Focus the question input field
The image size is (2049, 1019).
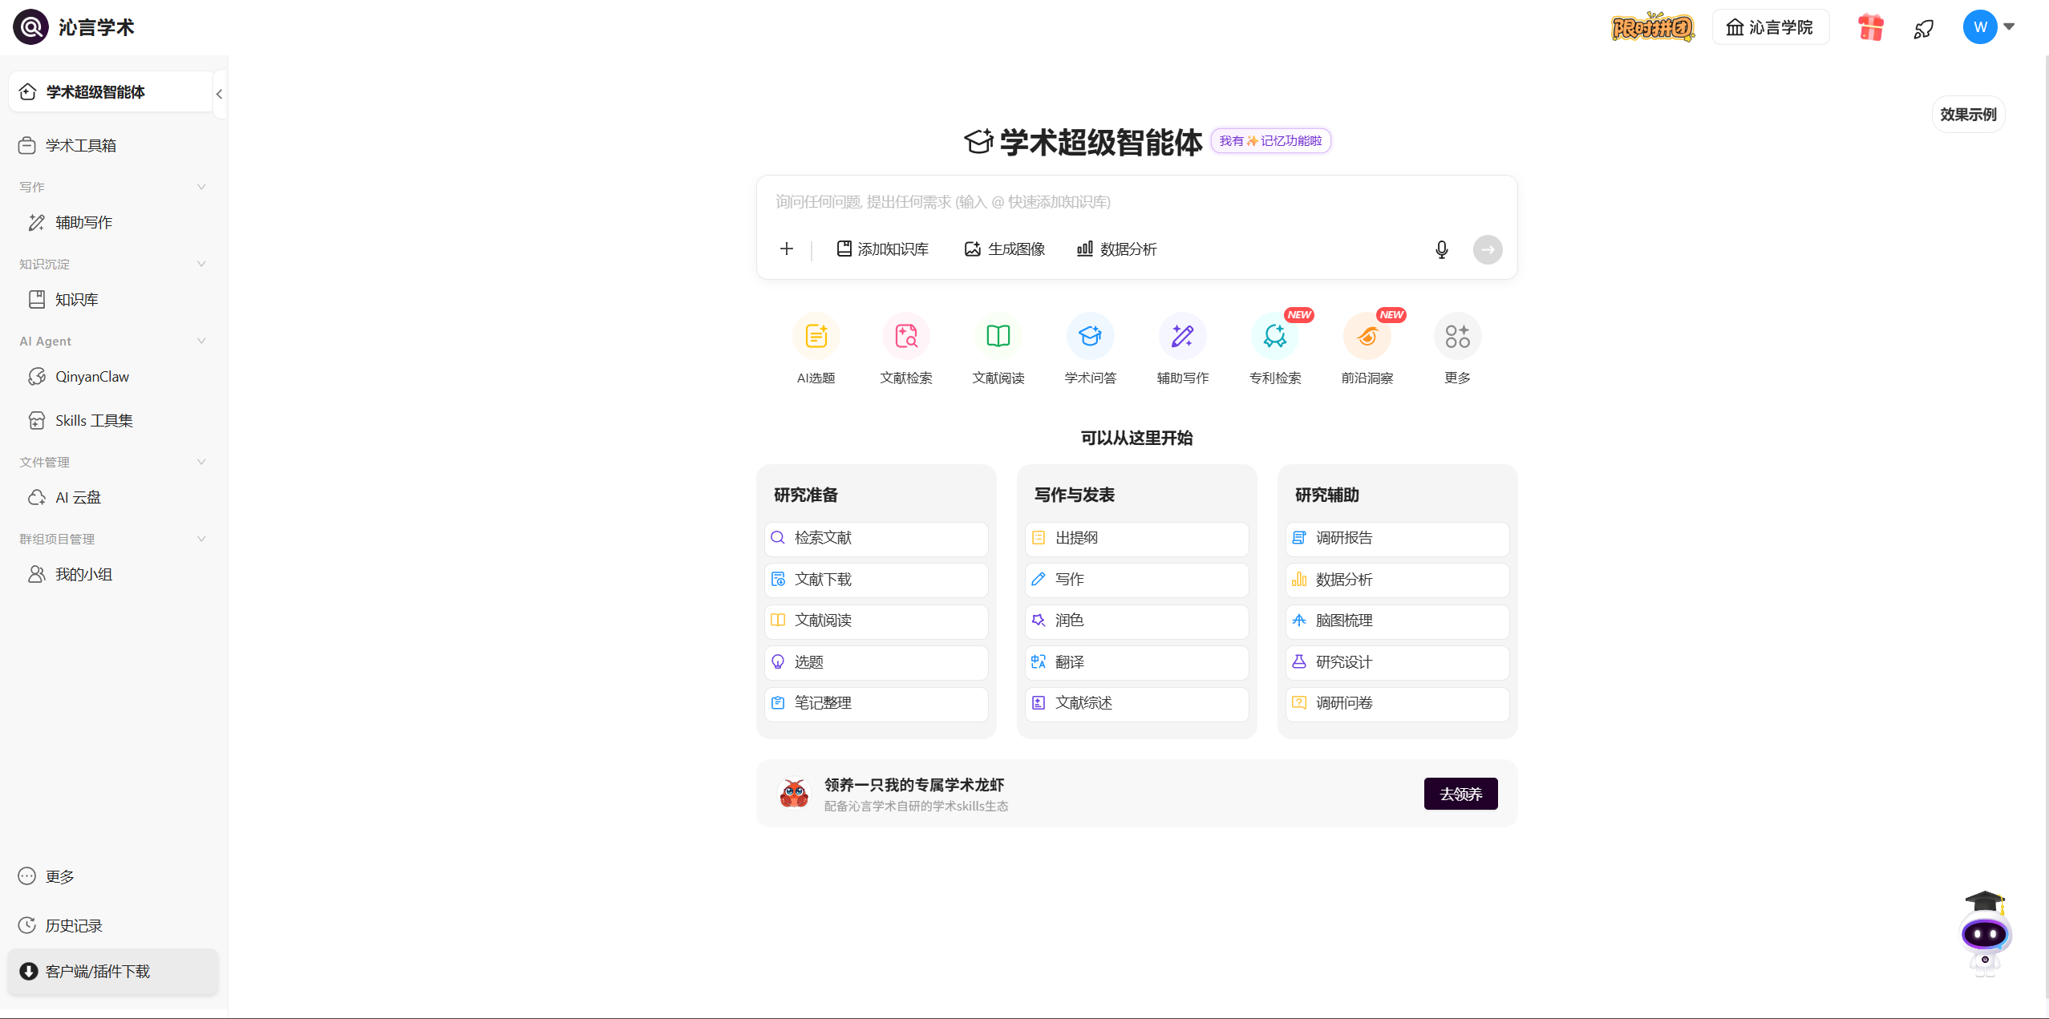coord(1136,202)
